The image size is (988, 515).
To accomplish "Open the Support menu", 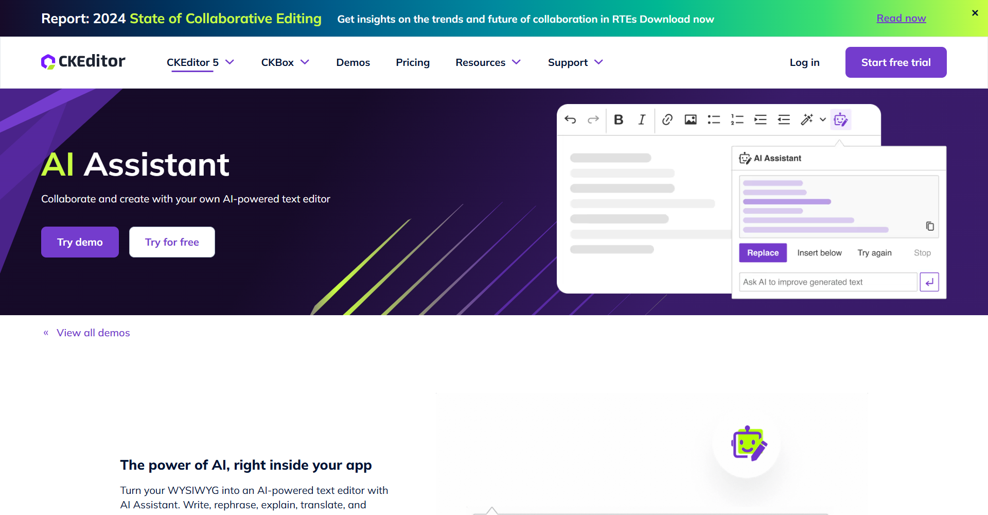I will coord(568,62).
